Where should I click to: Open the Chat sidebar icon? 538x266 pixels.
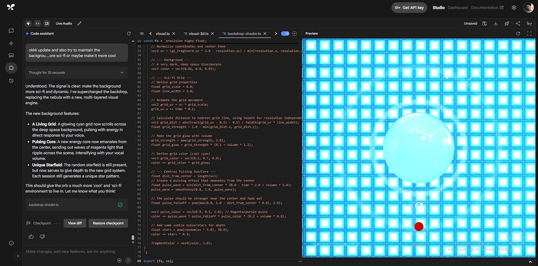point(11,30)
